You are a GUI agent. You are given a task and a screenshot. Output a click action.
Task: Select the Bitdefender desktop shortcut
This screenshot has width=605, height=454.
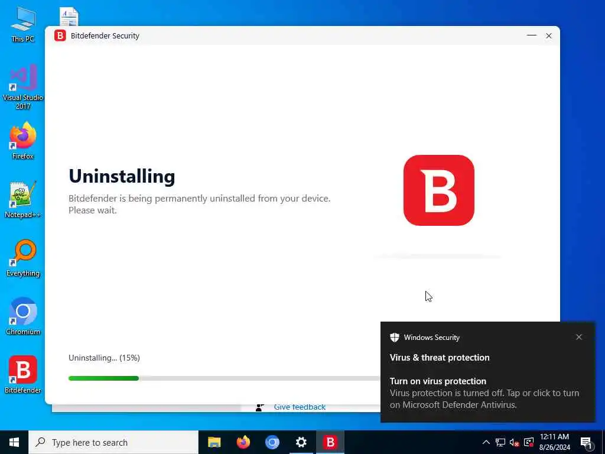click(23, 375)
